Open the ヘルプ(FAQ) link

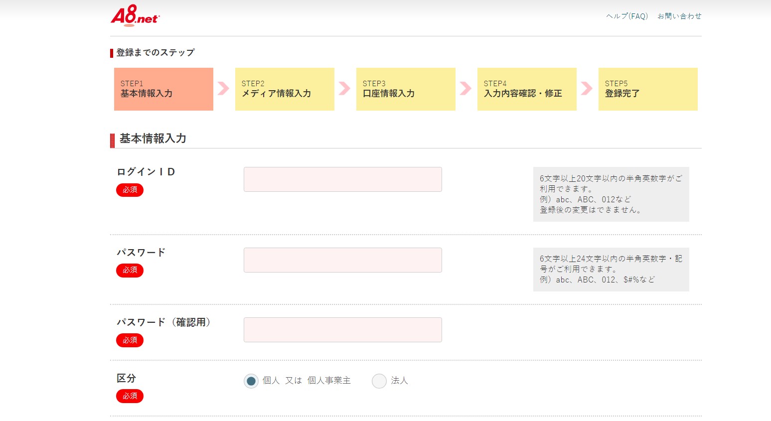627,16
